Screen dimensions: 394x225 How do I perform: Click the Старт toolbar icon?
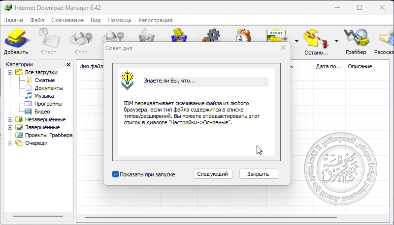[x=49, y=41]
